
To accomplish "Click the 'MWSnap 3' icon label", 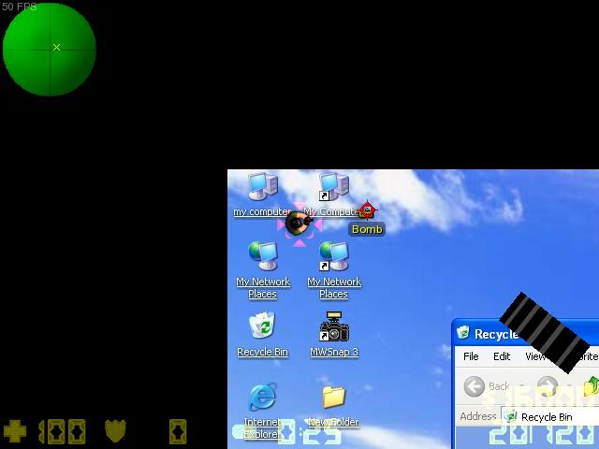I will pyautogui.click(x=334, y=352).
